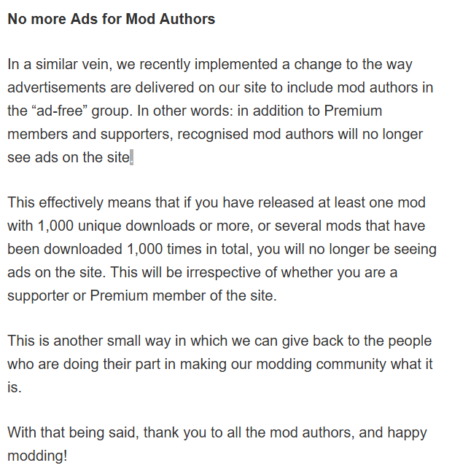The image size is (452, 468).
Task: Click the phrase "In a similar vein"
Action: [x=58, y=65]
